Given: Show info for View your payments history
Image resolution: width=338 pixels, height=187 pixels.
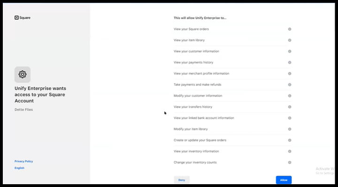Looking at the screenshot, I should click(290, 62).
